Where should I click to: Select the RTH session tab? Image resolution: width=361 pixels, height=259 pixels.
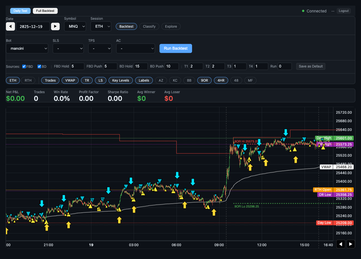[28, 80]
